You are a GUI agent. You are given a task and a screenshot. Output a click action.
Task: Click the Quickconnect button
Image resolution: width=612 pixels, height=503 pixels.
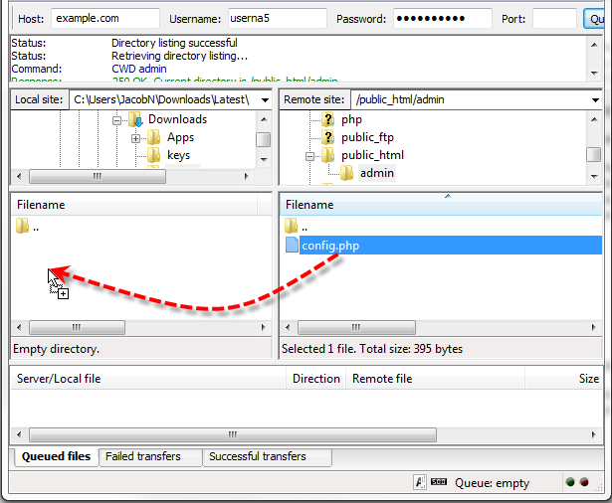pyautogui.click(x=594, y=19)
